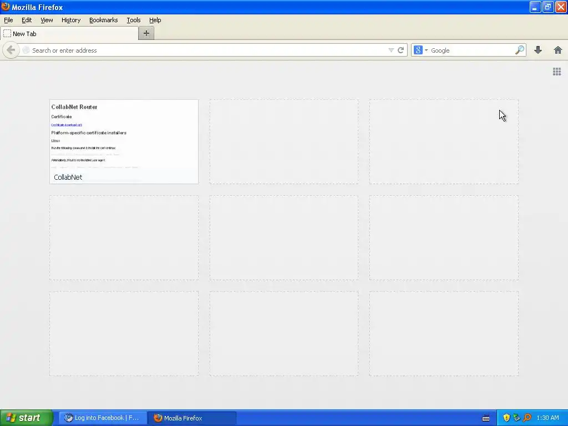Click the Firefox logo in title bar
This screenshot has height=426, width=568.
pos(6,7)
